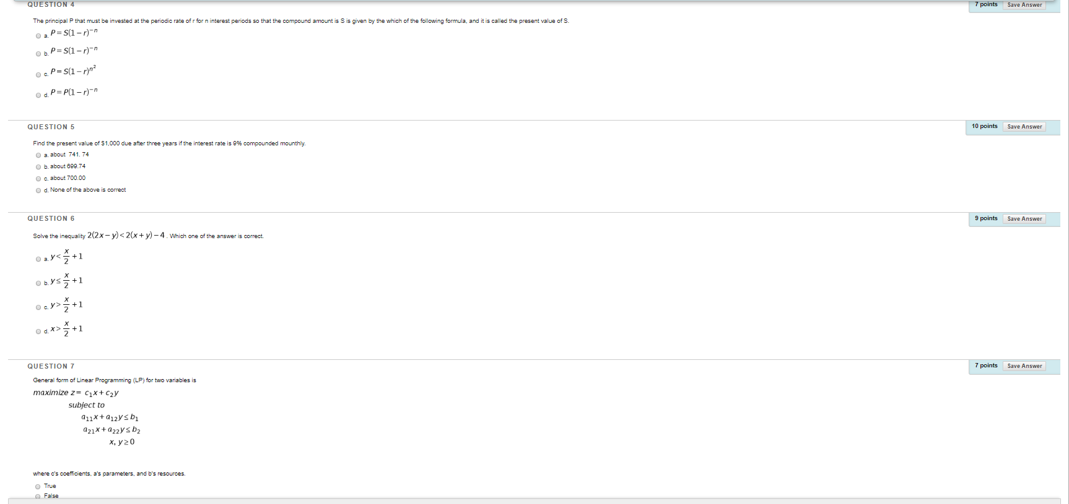Click the 'maximize z=' objective line
The height and width of the screenshot is (504, 1069).
[76, 393]
